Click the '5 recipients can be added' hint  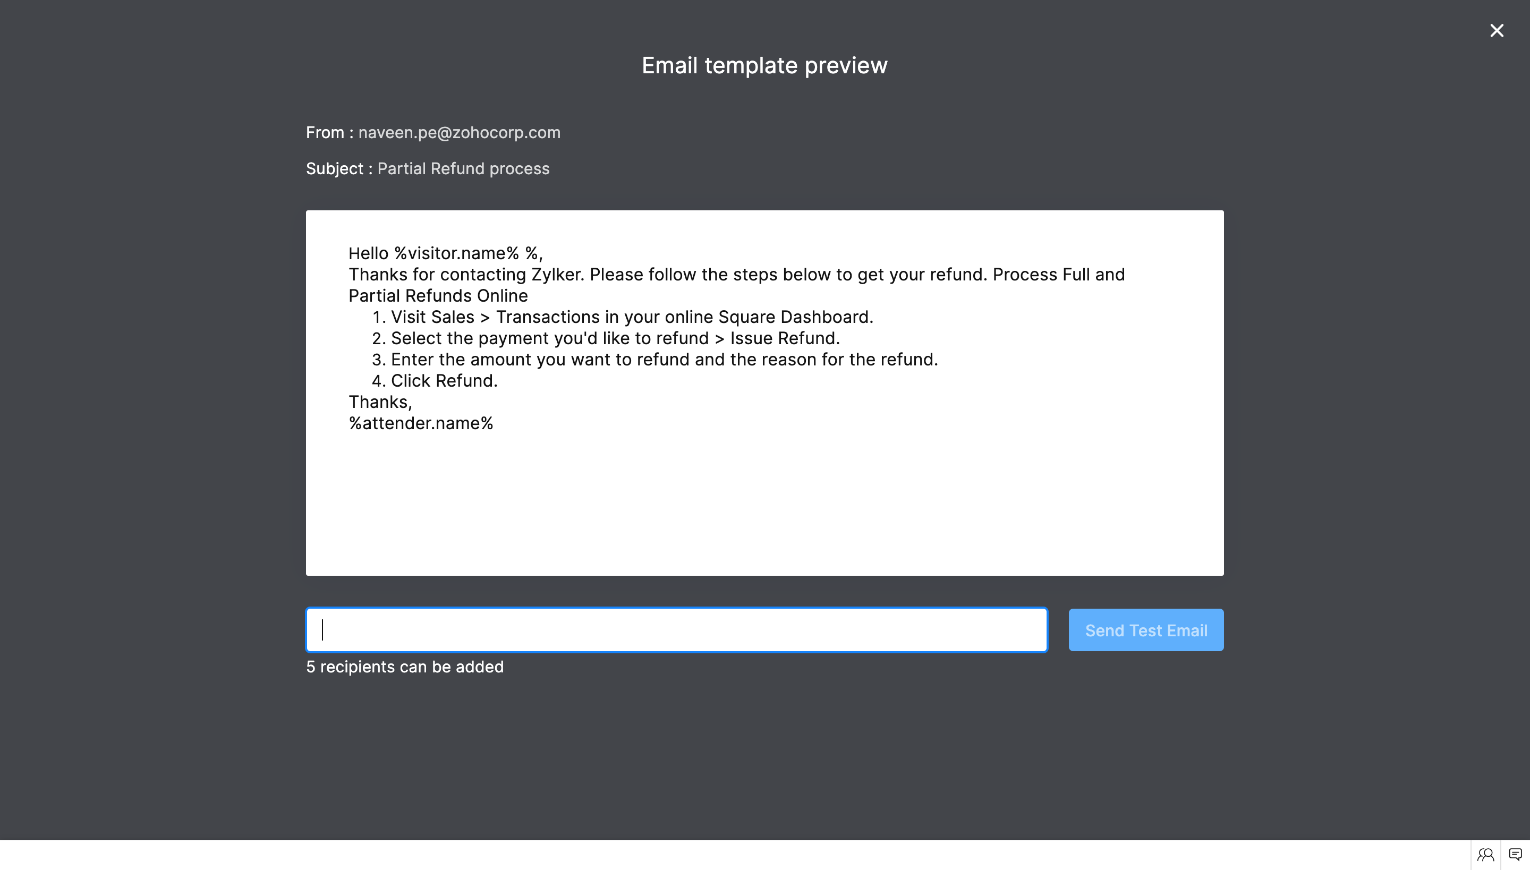pyautogui.click(x=405, y=667)
